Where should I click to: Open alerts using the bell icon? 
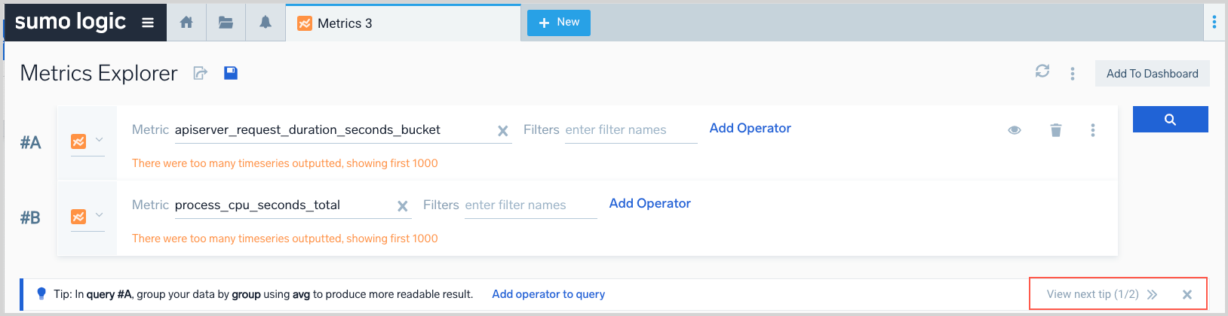coord(266,23)
